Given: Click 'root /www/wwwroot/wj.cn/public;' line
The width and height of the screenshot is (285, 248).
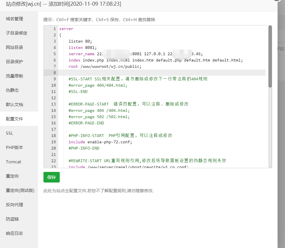Looking at the screenshot, I should pos(105,67).
